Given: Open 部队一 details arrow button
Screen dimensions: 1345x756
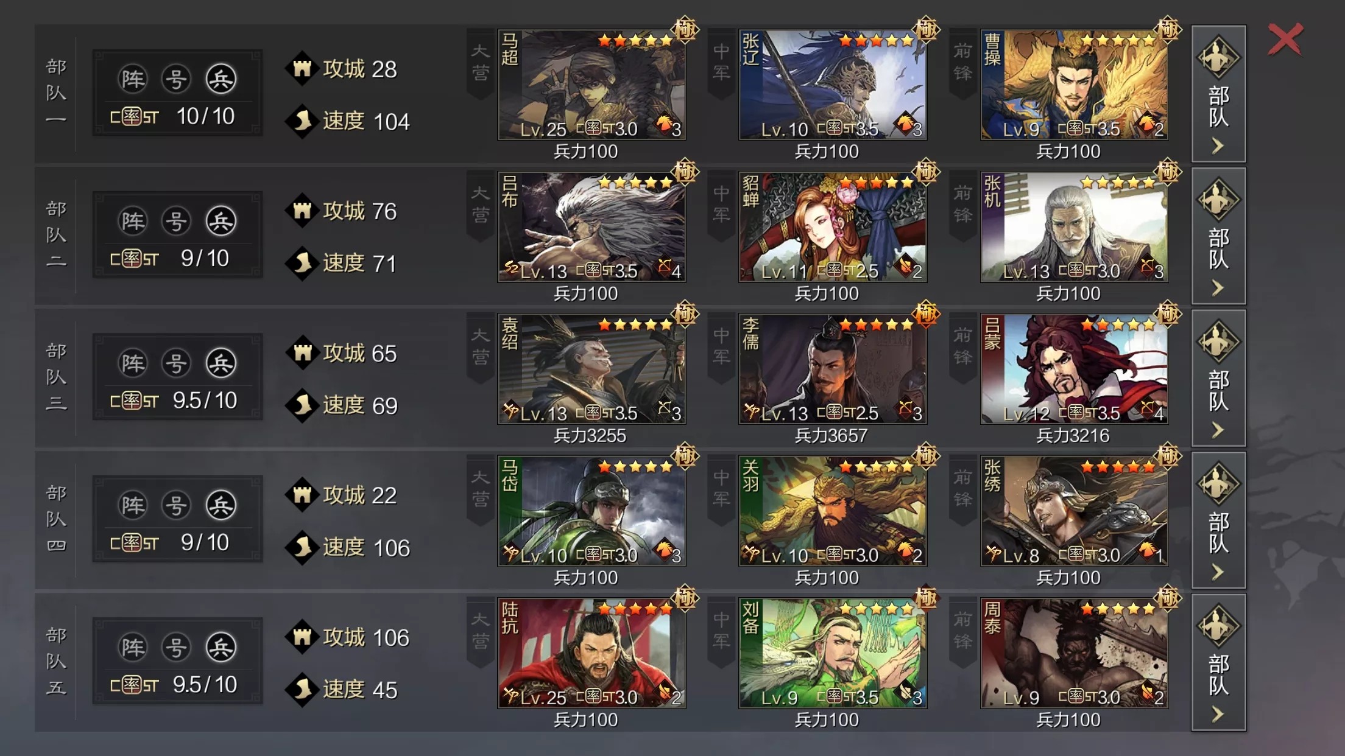Looking at the screenshot, I should coord(1218,94).
